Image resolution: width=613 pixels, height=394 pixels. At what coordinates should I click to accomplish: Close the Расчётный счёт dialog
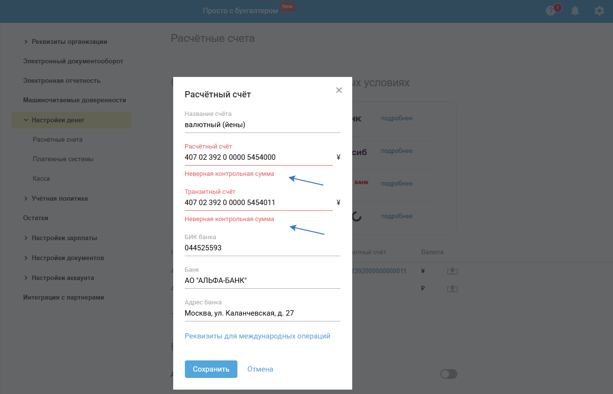339,90
